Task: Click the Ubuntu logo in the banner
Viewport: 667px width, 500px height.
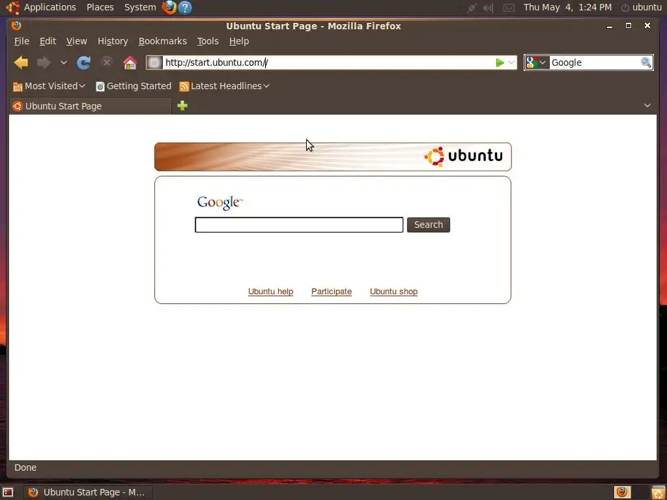Action: (x=463, y=156)
